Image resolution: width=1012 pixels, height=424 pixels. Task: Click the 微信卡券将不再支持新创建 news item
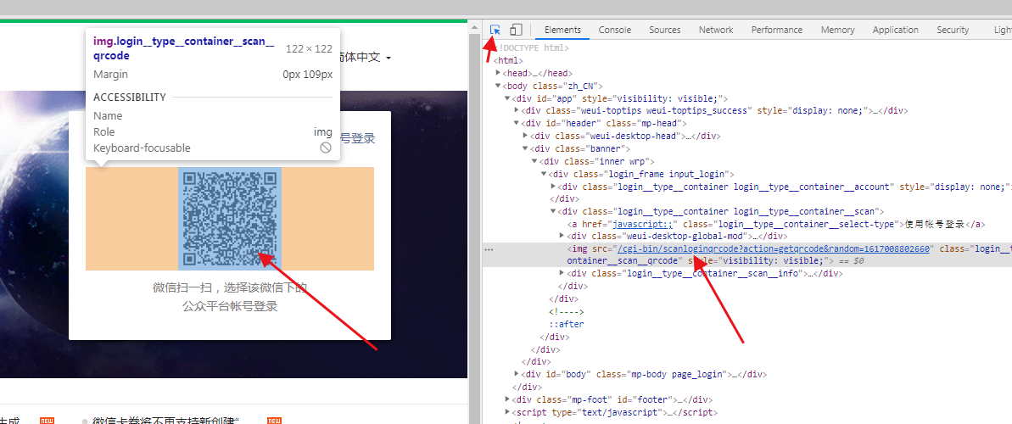point(166,420)
